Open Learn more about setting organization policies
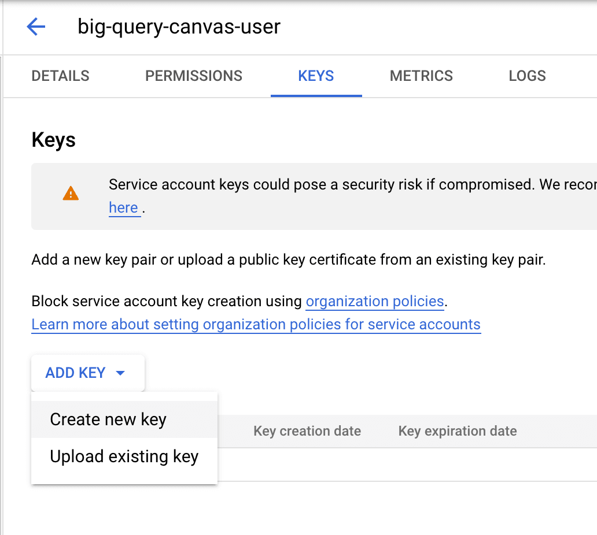This screenshot has height=535, width=597. coord(256,324)
